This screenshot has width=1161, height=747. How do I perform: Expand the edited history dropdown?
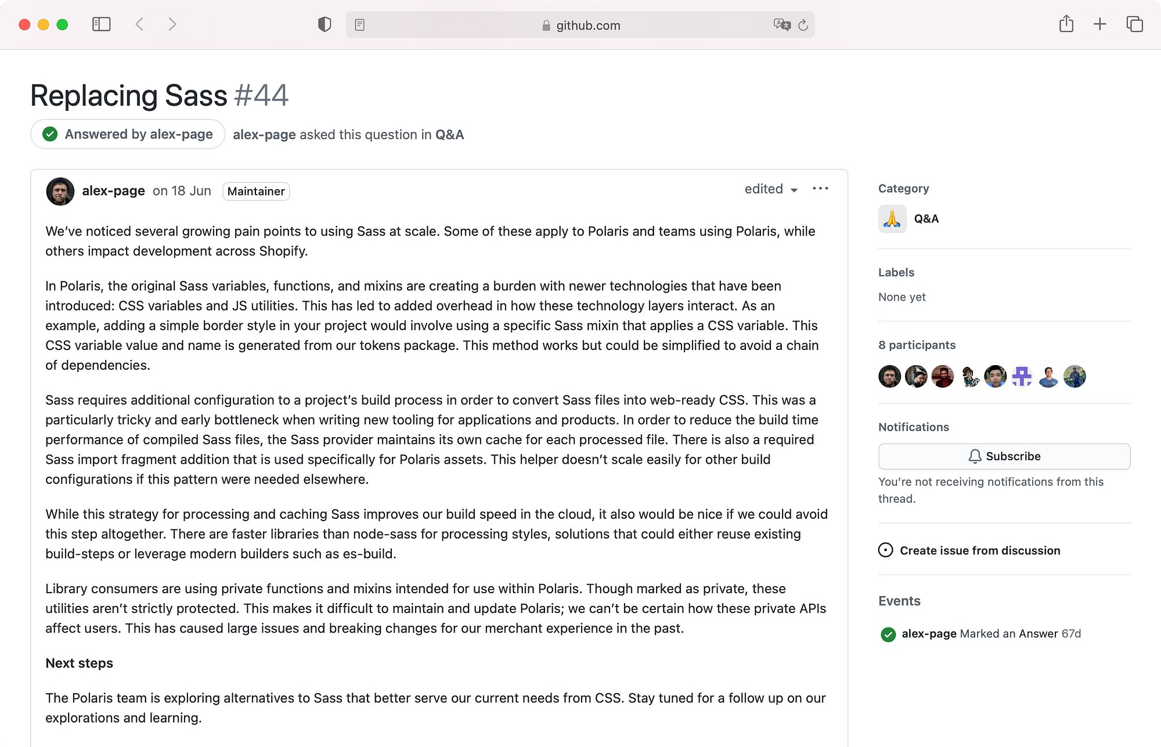tap(771, 189)
